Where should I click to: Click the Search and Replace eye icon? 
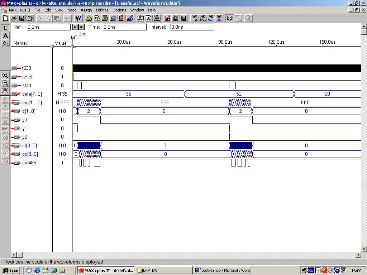(202, 18)
